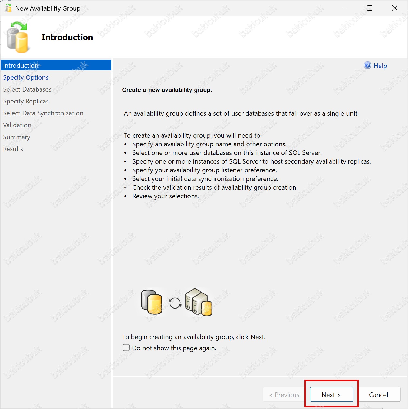Click the primary database cylinder illustration
The height and width of the screenshot is (409, 408).
[152, 302]
